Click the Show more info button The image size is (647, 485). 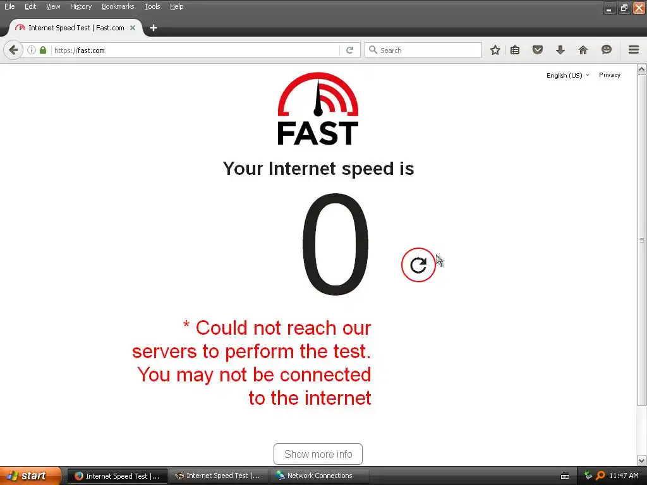318,454
